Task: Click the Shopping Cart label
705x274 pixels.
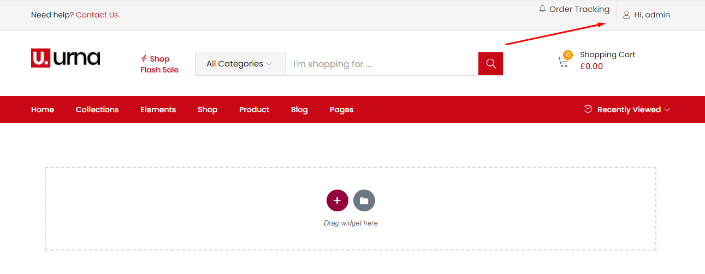Action: tap(607, 54)
